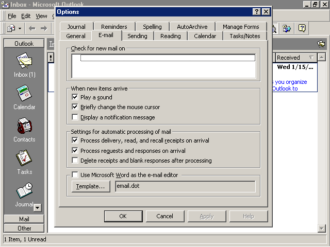
Task: Click the Outlook group button
Action: [24, 43]
